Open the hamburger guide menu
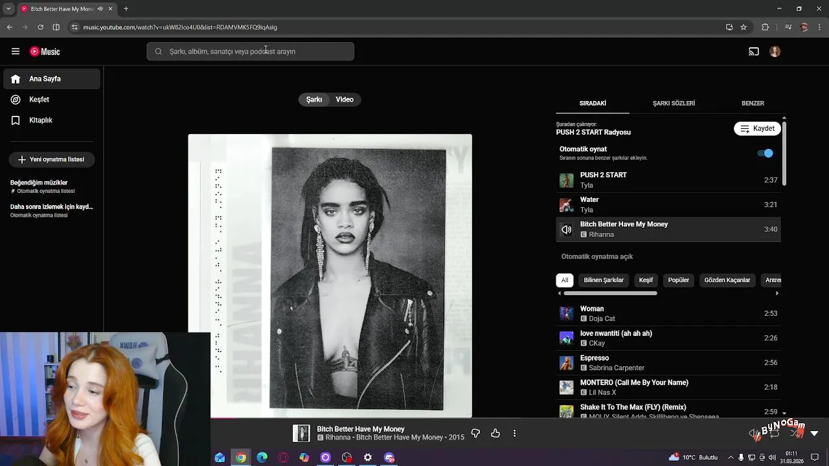 [16, 52]
